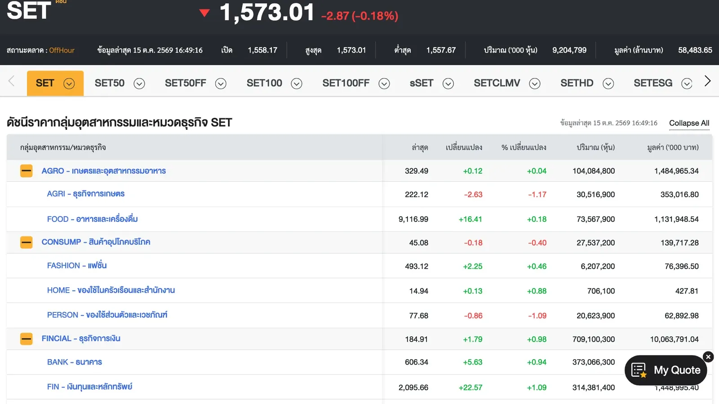Click the มูลค่า ('000 บาท) column header
The height and width of the screenshot is (404, 719).
click(x=673, y=147)
